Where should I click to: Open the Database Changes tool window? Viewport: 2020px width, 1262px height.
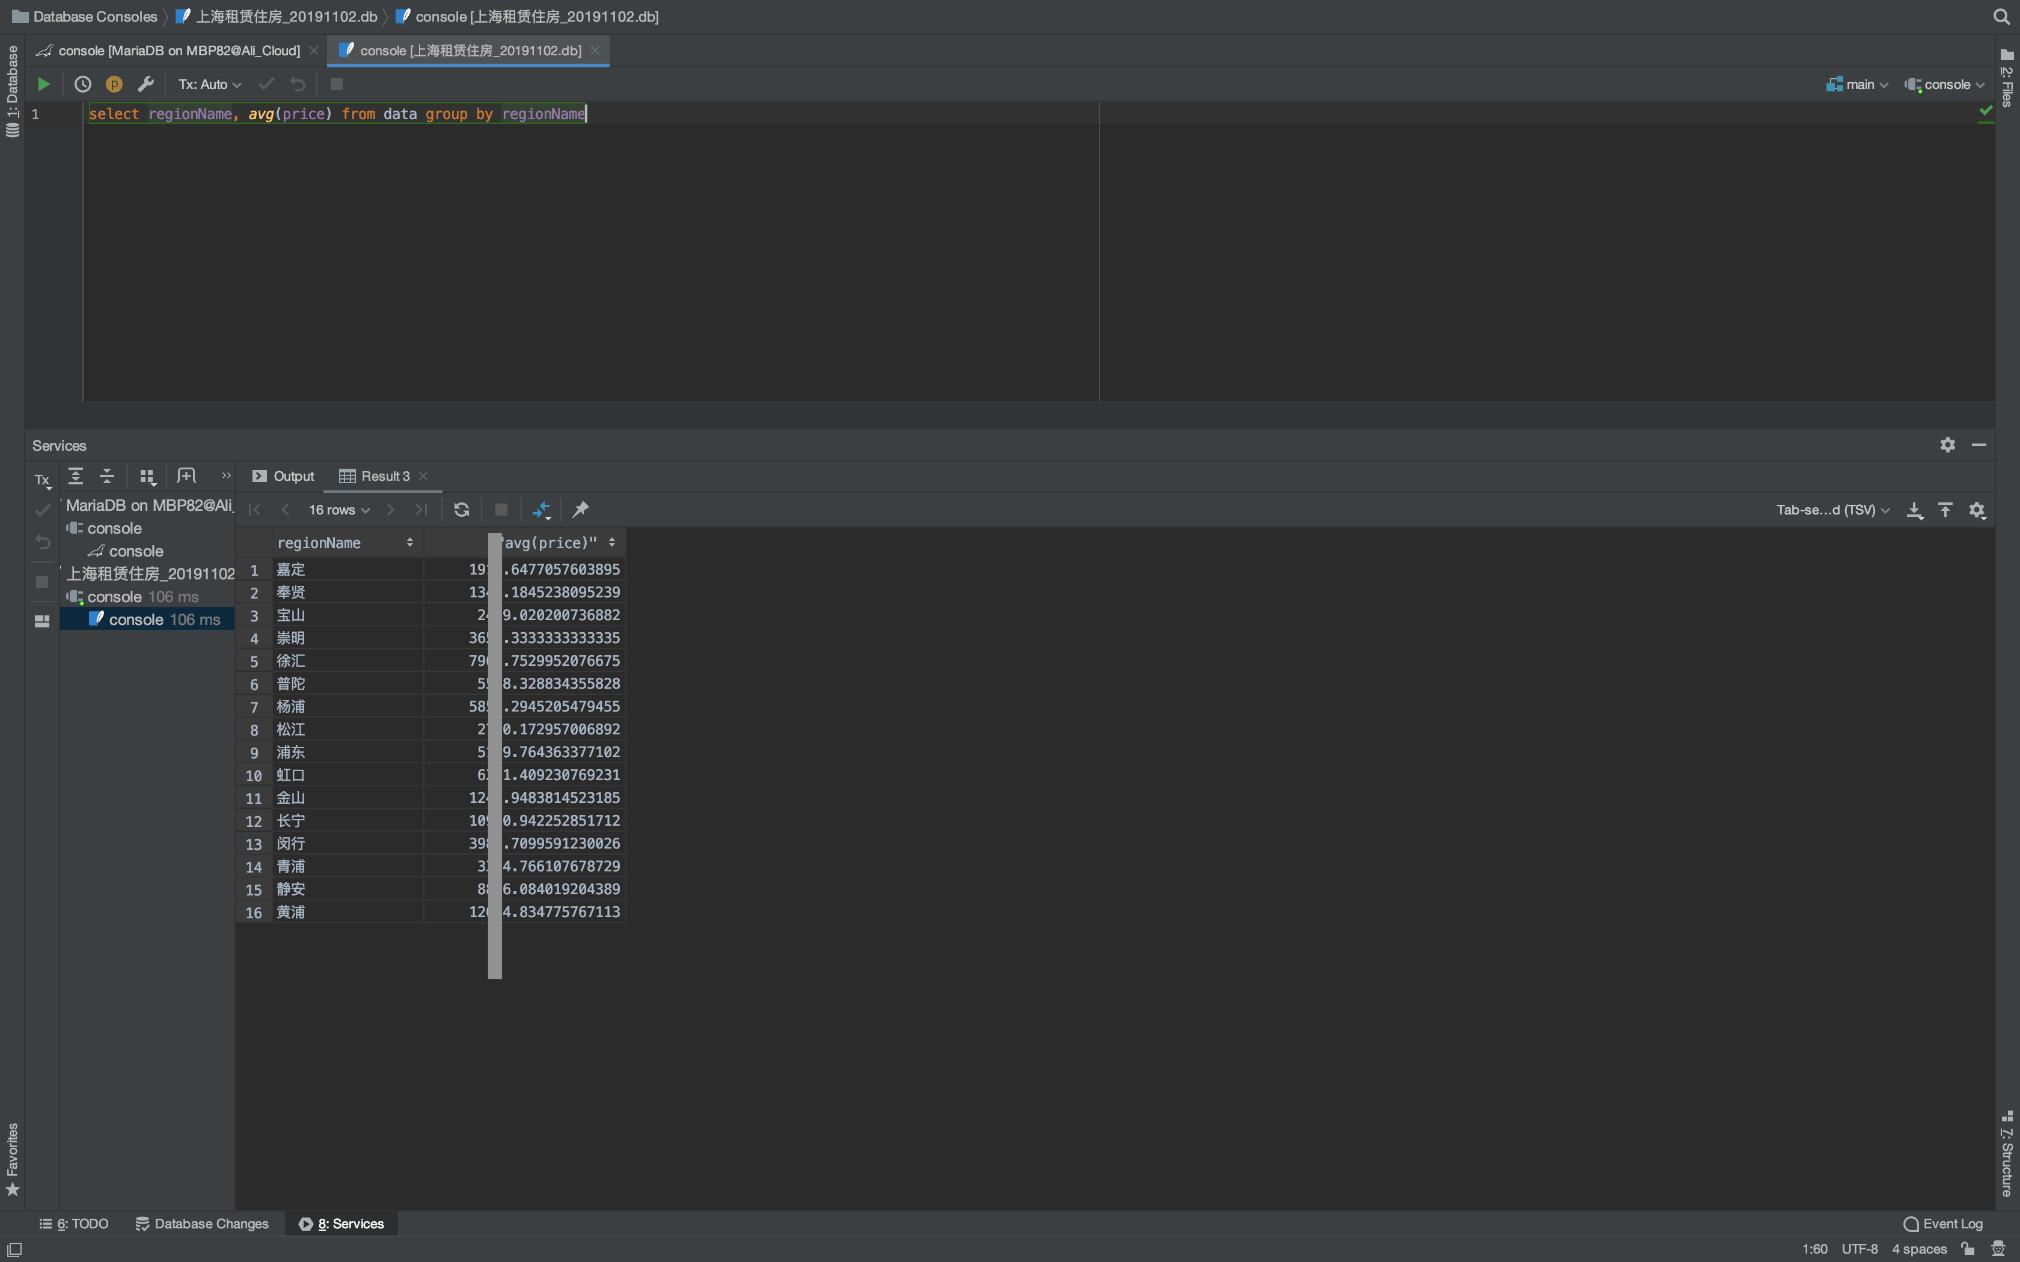pos(202,1224)
